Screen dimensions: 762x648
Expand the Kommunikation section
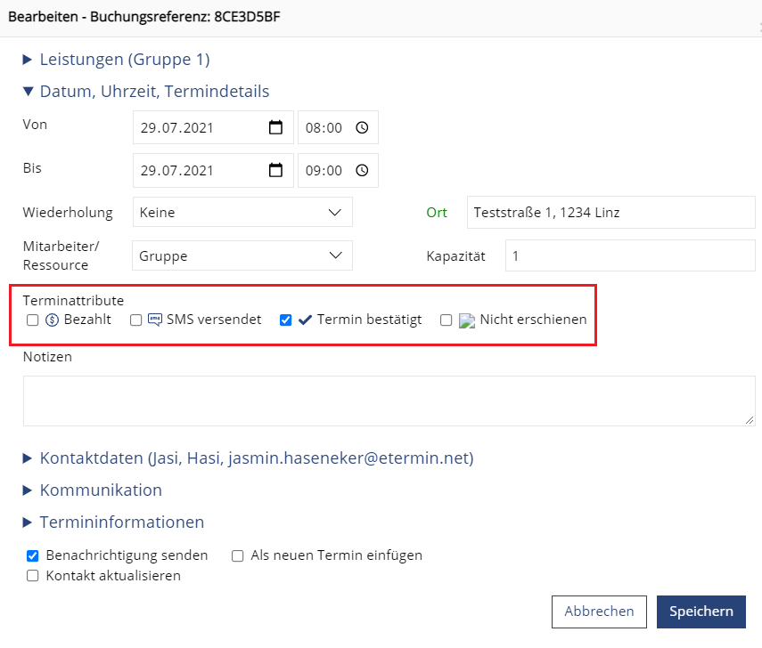[x=93, y=490]
